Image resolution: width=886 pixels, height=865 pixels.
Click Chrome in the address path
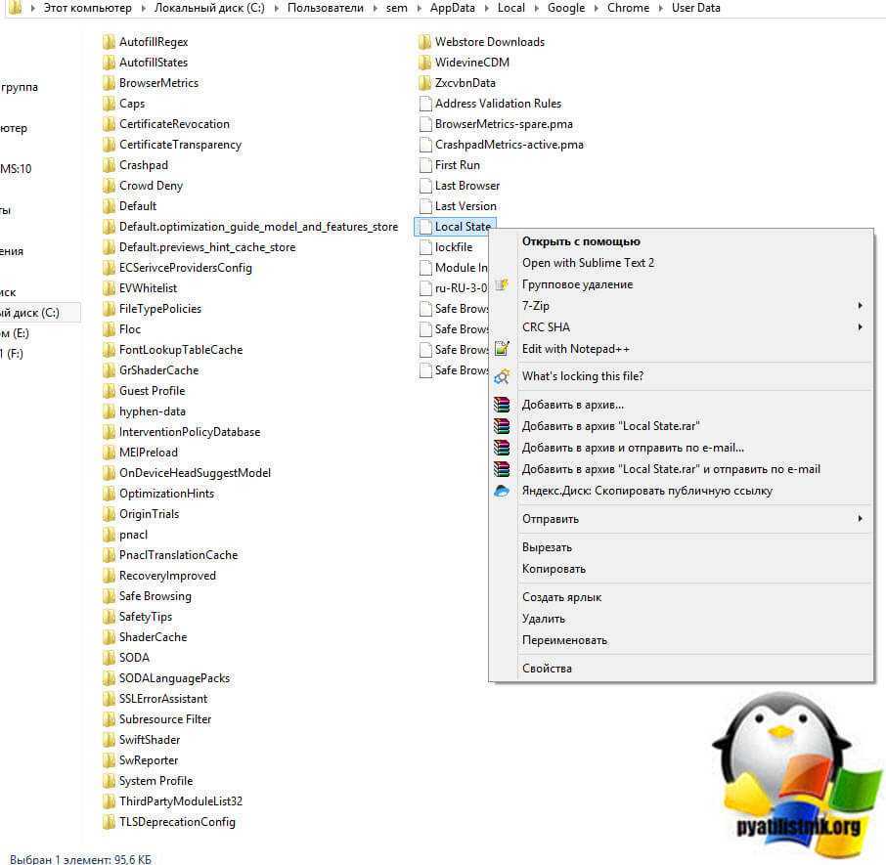(x=628, y=8)
